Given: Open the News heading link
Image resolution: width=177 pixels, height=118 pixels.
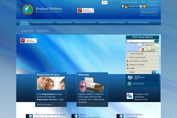Looking at the screenshot, I should 83,115.
